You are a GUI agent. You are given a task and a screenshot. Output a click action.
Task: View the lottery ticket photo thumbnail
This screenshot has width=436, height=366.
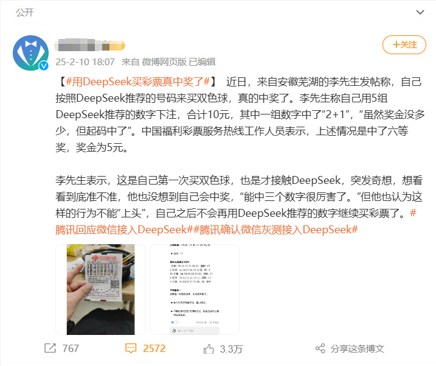[x=101, y=289]
